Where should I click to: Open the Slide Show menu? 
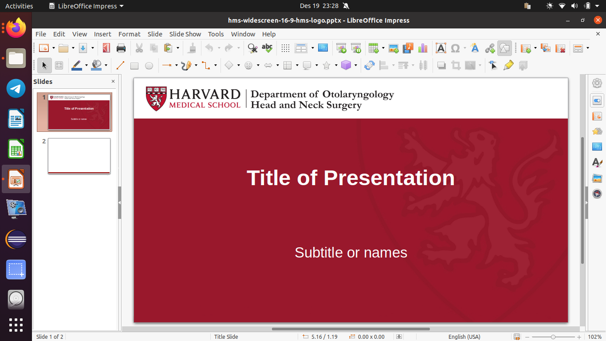(x=185, y=34)
